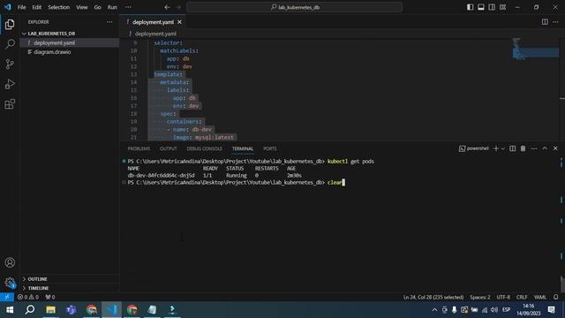Screen dimensions: 565x318
Task: Open the Extensions view
Action: click(x=10, y=104)
